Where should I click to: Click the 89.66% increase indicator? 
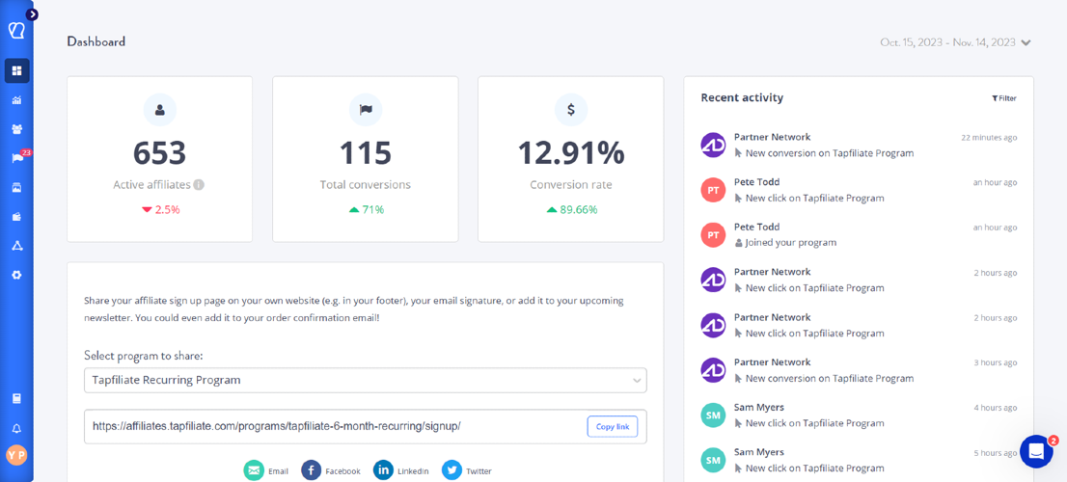click(x=571, y=210)
